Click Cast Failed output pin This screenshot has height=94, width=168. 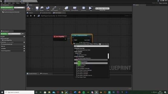[91, 40]
